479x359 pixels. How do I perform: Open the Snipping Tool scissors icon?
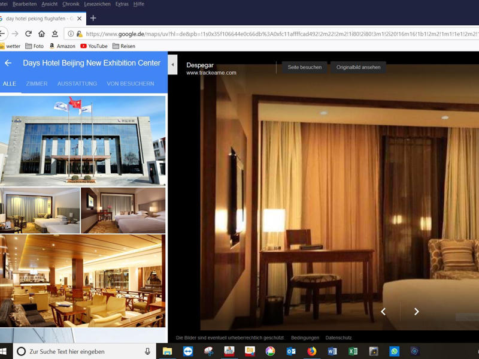click(x=208, y=351)
